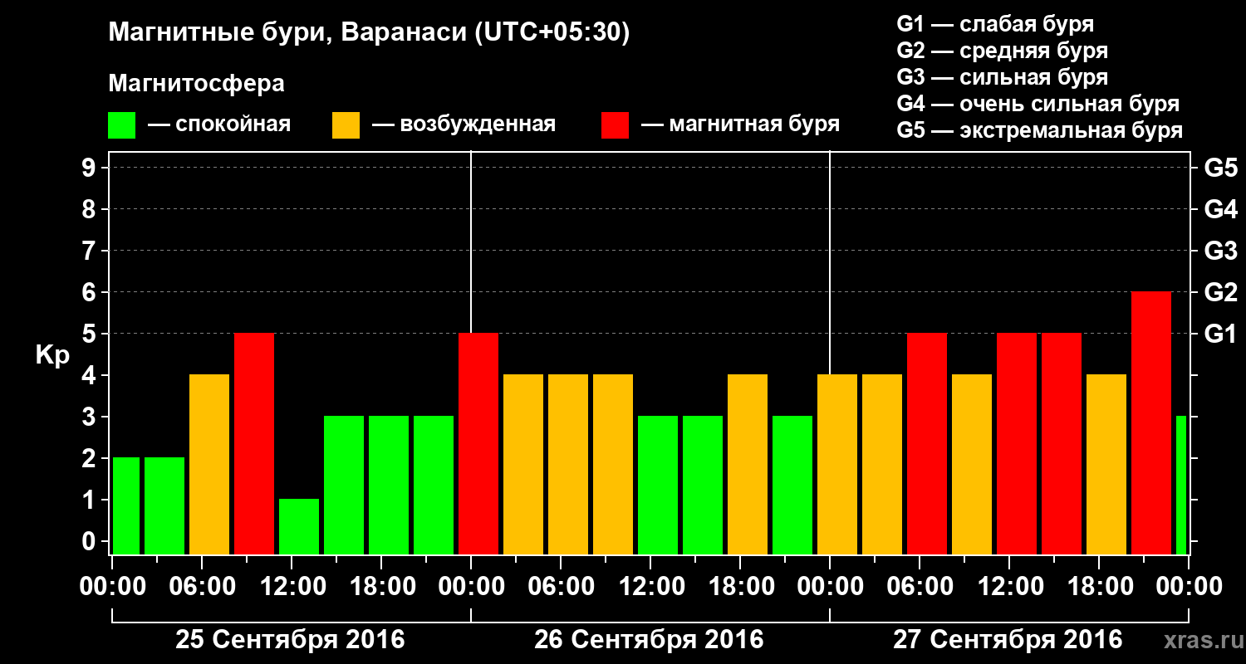Click the '18:00' time label above 26 Сентября
This screenshot has height=664, width=1246.
[740, 587]
